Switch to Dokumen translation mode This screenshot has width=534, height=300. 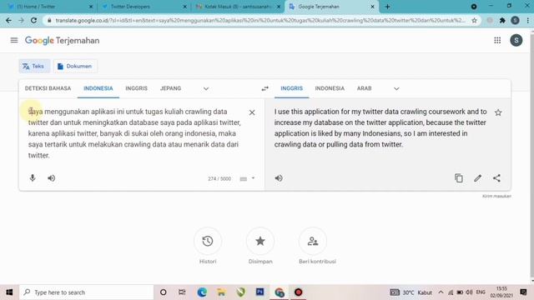(75, 66)
